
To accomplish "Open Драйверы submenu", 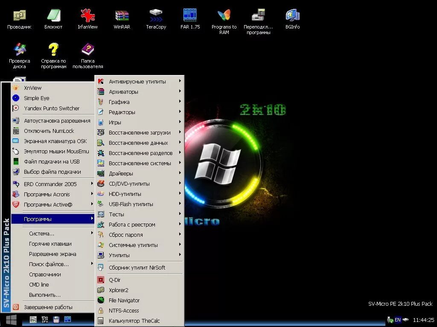I will tap(140, 174).
